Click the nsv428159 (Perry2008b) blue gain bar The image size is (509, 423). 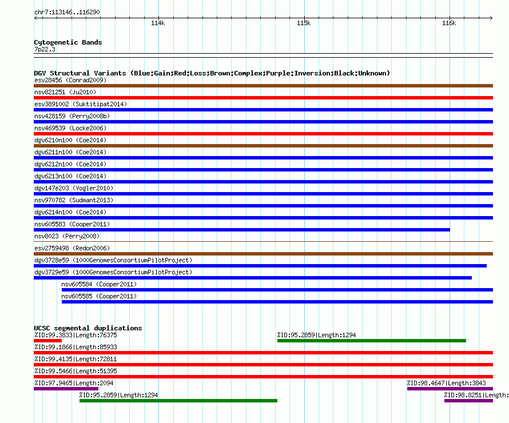tap(263, 122)
